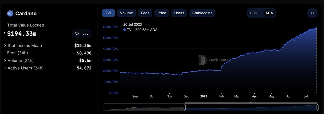Image resolution: width=324 pixels, height=114 pixels.
Task: Click the range slider top grip
Action: (251, 103)
